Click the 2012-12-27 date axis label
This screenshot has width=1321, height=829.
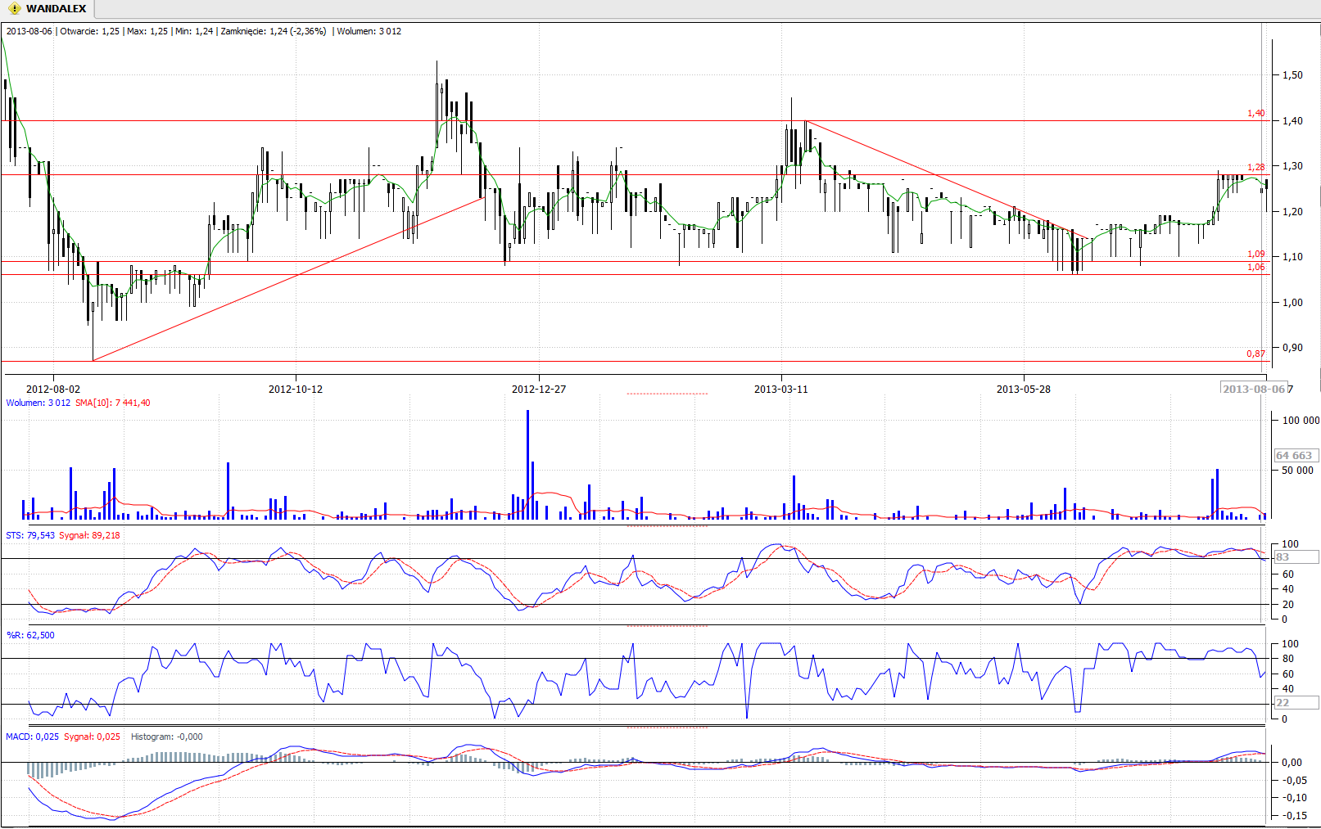539,389
